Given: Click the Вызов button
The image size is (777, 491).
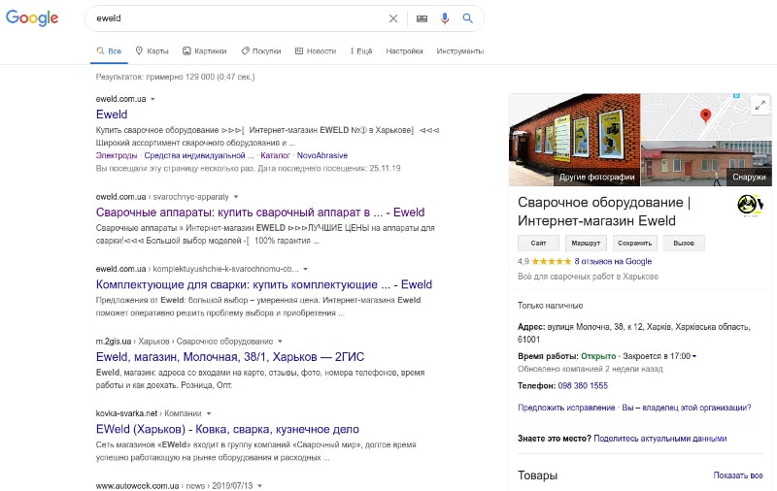Looking at the screenshot, I should 684,243.
